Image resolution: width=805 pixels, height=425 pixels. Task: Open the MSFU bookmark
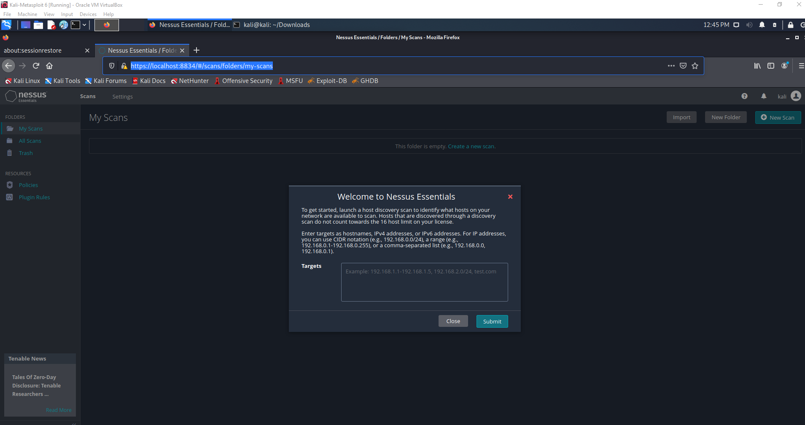(x=290, y=81)
